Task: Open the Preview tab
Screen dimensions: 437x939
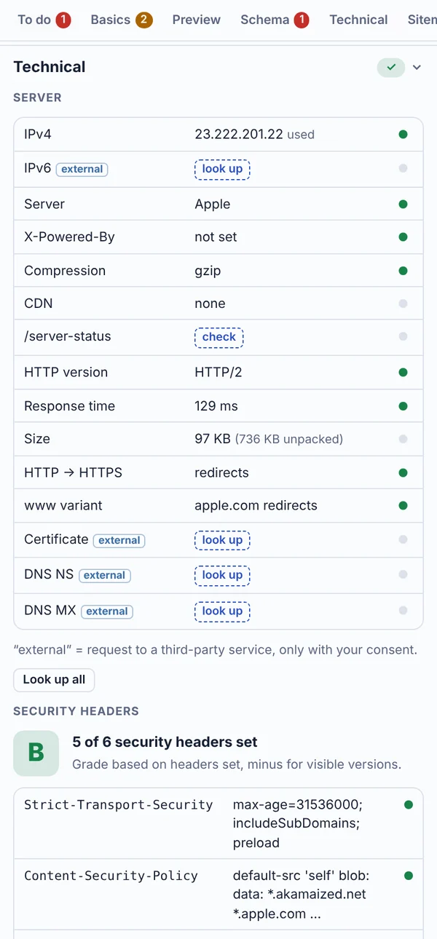Action: (196, 20)
